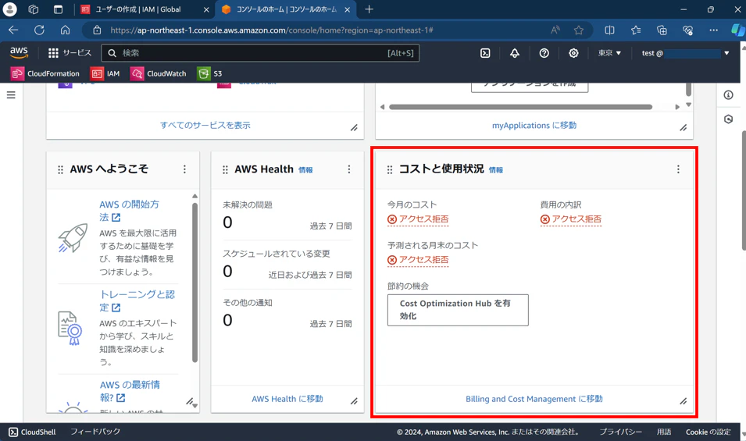The width and height of the screenshot is (746, 441).
Task: Open Copilot icon in browser toolbar
Action: tap(738, 30)
